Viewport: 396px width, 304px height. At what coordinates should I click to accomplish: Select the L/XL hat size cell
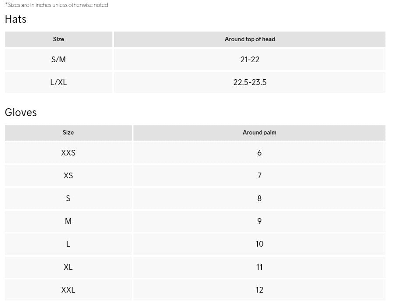pos(58,82)
